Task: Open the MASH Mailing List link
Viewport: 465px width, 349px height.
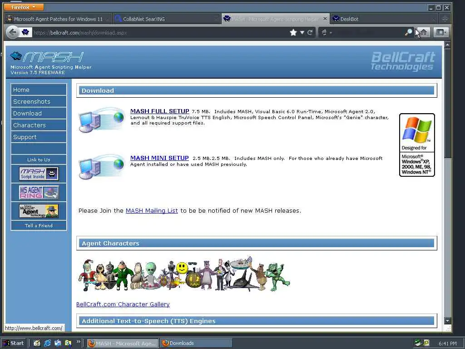Action: point(152,211)
